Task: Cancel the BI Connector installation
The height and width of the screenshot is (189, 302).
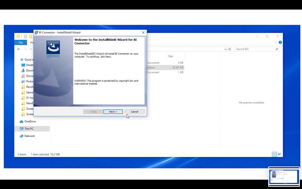Action: coord(134,112)
